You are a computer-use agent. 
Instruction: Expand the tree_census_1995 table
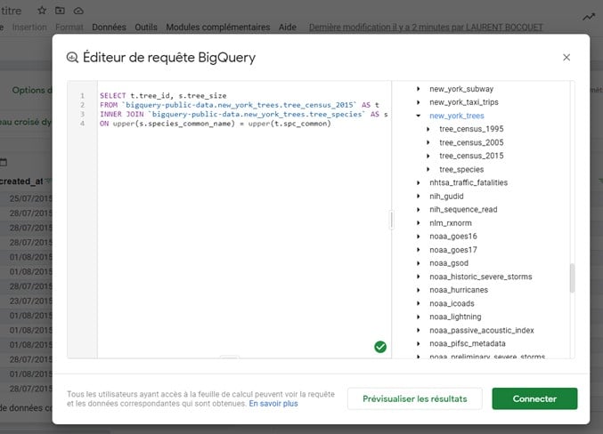[x=428, y=129]
